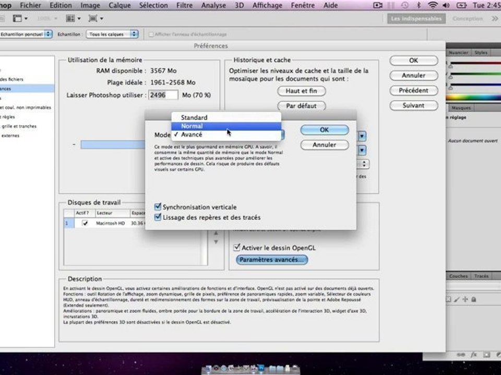Click the lock position move icon
This screenshot has width=501, height=375.
pyautogui.click(x=465, y=299)
